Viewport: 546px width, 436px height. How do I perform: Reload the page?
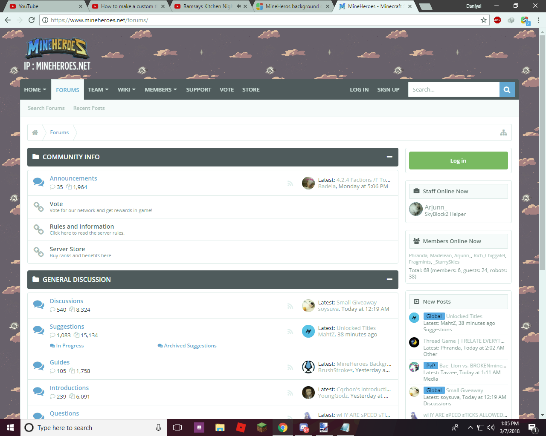[32, 20]
